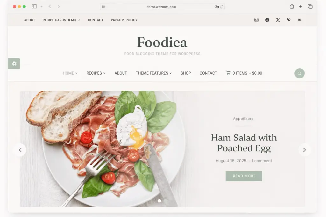Open Privacy Policy in top menu
326x217 pixels.
point(124,20)
